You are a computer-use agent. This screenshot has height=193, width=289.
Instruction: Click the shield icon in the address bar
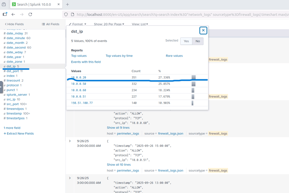pos(66,14)
